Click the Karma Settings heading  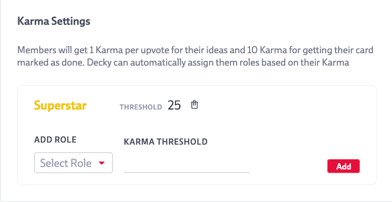point(54,22)
